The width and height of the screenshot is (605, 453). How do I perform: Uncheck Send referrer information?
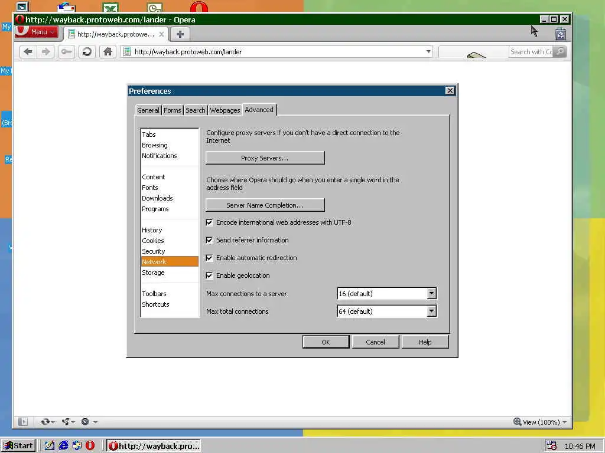210,241
